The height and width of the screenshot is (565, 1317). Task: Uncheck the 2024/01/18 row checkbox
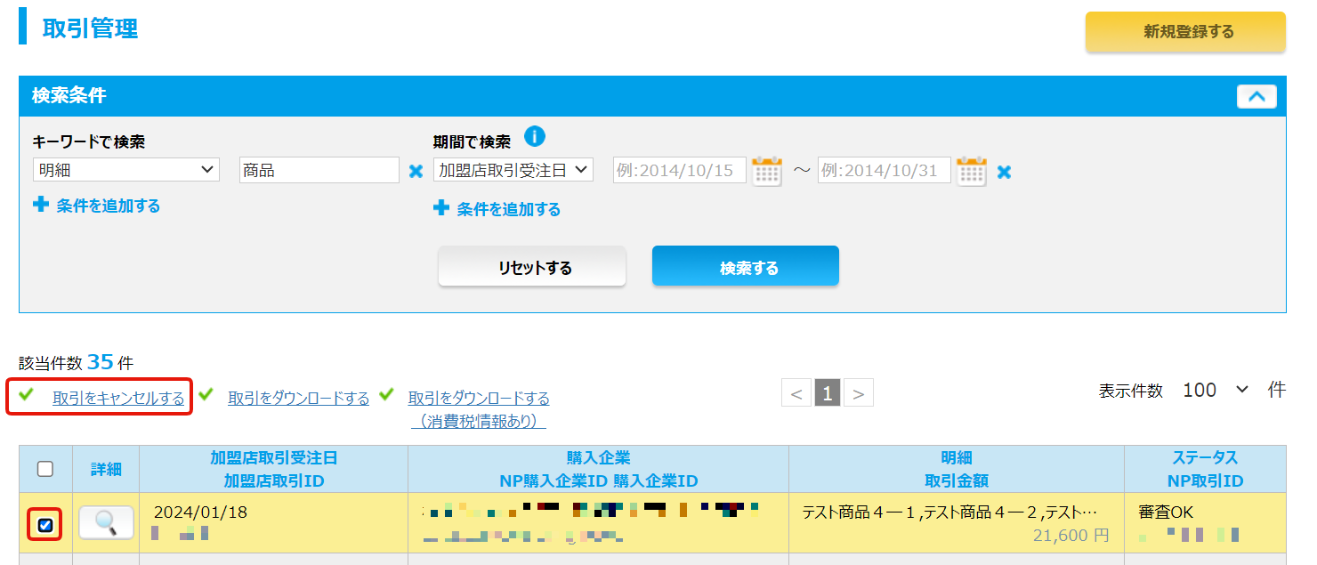45,525
